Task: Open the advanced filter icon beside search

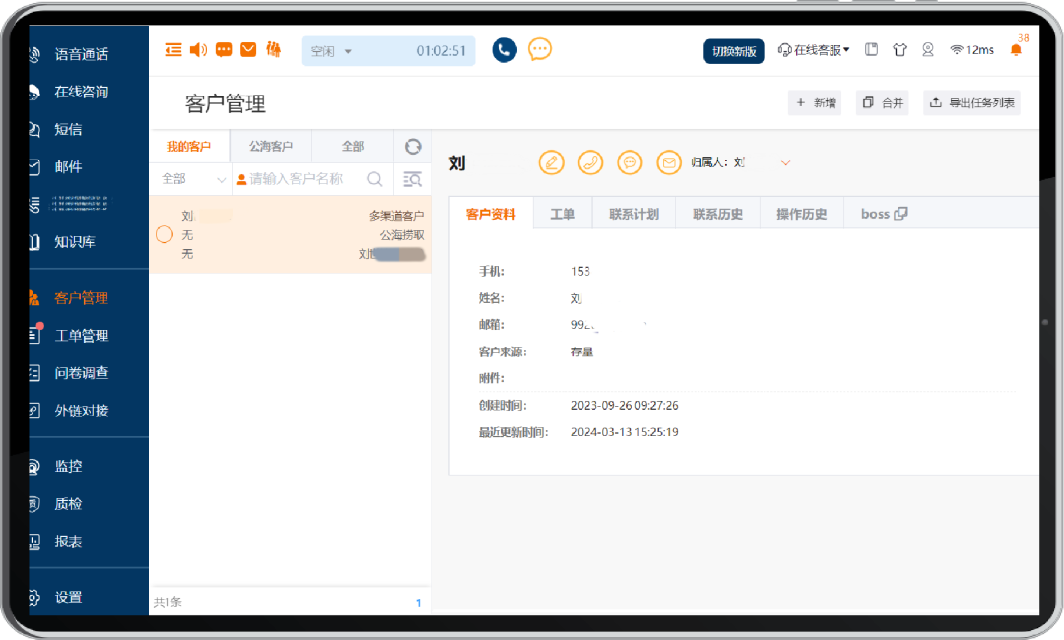Action: 412,179
